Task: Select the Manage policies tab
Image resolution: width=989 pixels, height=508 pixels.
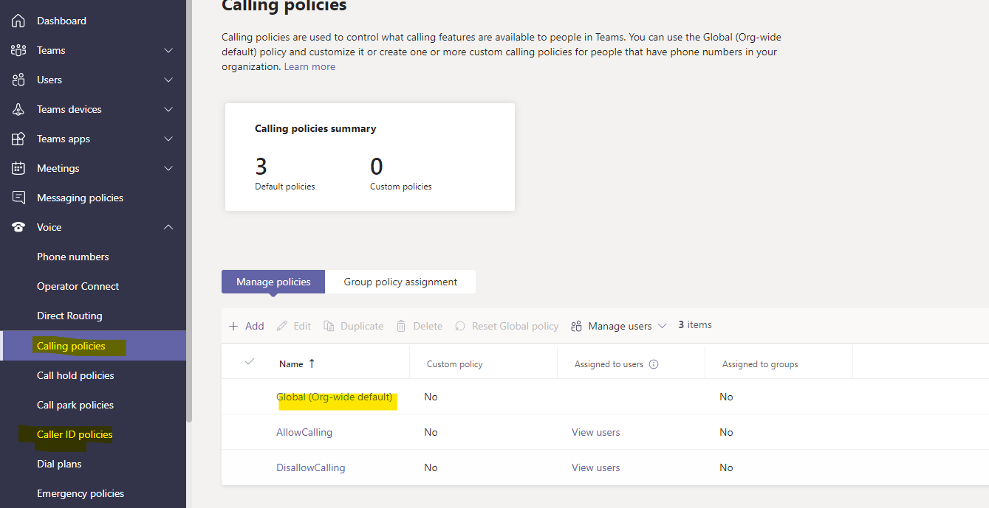Action: pos(273,282)
